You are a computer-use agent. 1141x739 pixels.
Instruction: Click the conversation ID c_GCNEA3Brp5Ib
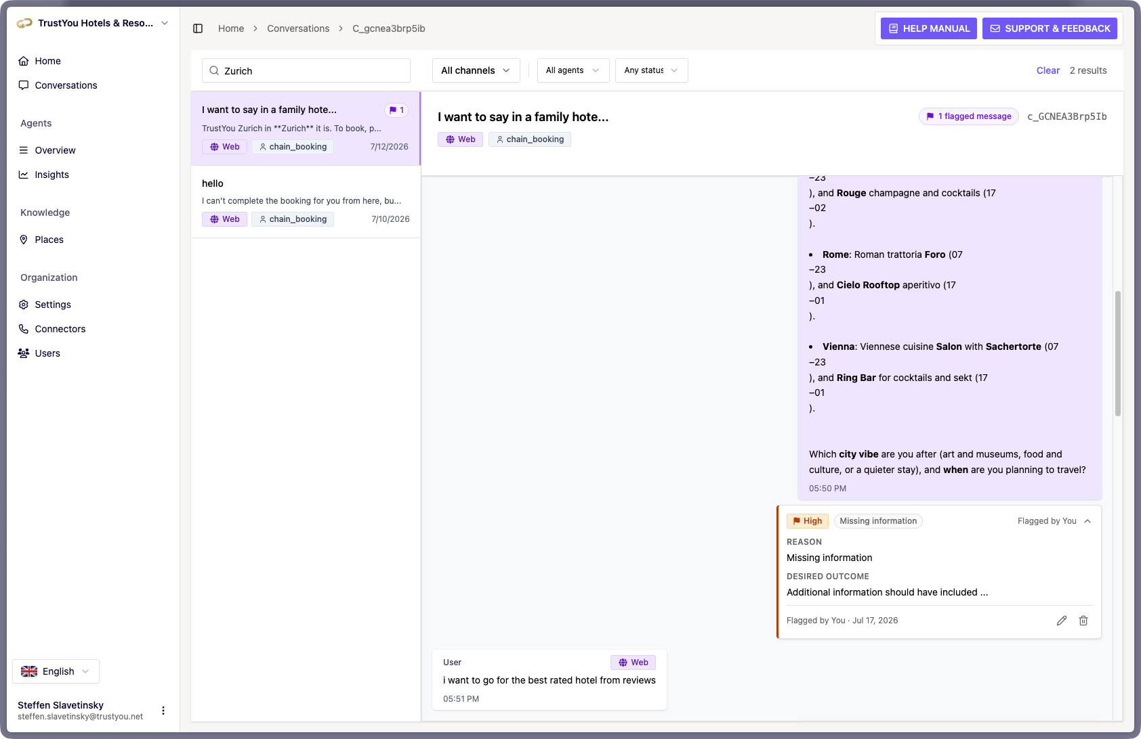click(1067, 116)
